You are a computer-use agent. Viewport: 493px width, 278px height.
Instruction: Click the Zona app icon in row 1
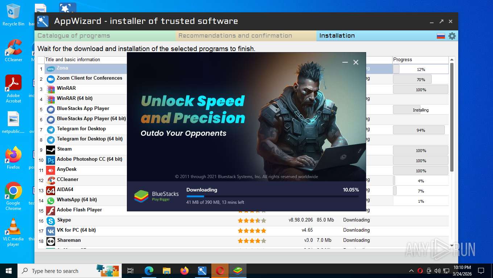click(51, 69)
